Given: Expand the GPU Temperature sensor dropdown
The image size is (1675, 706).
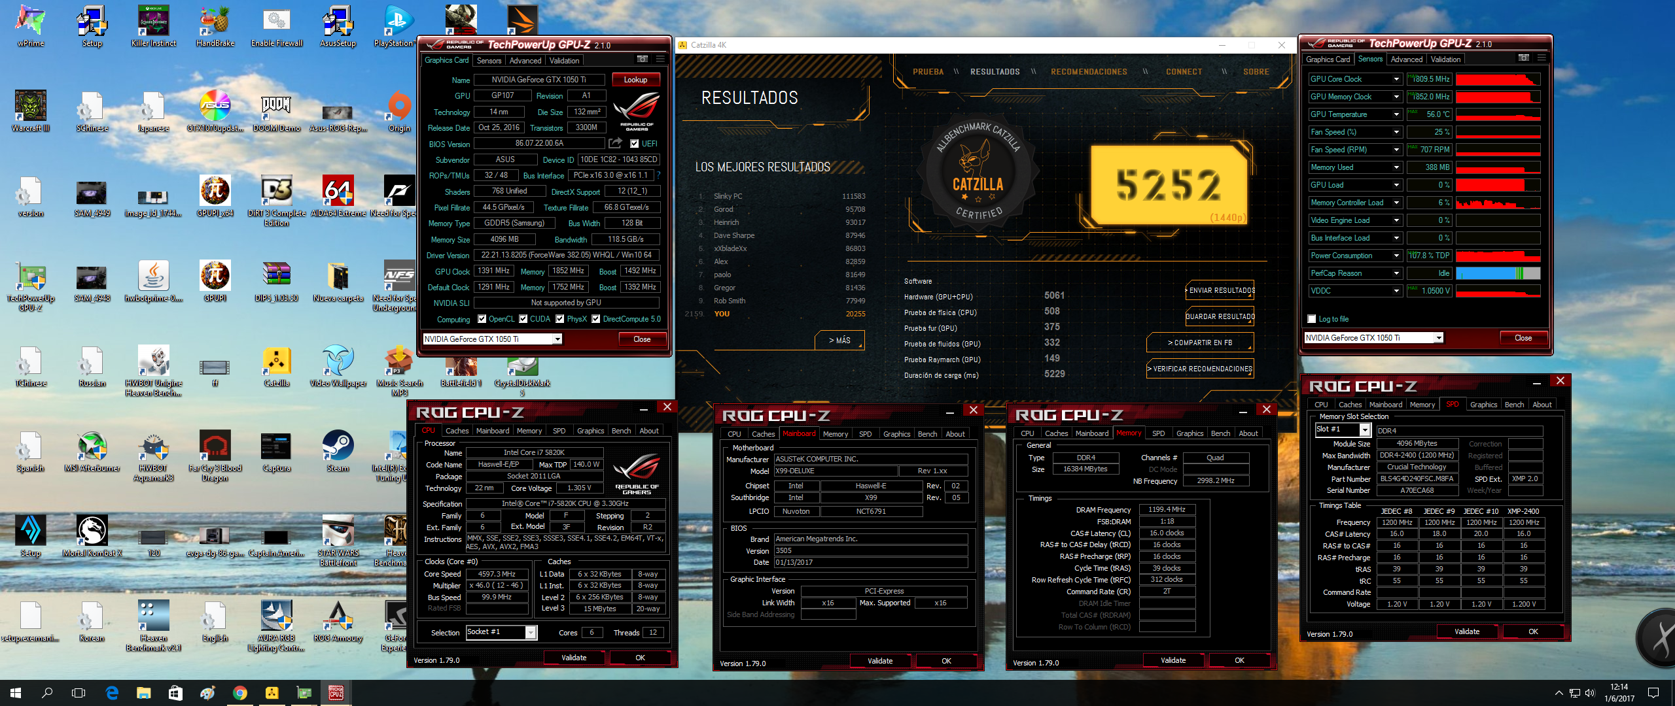Looking at the screenshot, I should pyautogui.click(x=1396, y=114).
